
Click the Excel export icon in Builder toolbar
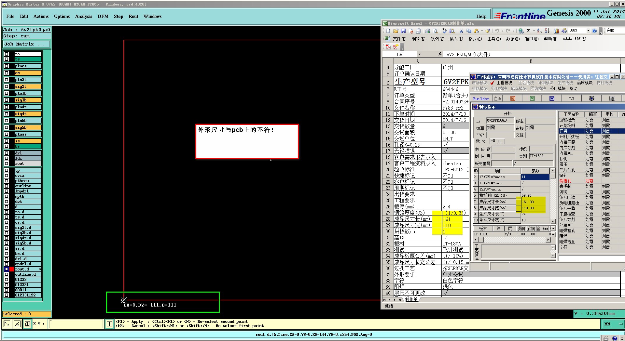click(532, 98)
